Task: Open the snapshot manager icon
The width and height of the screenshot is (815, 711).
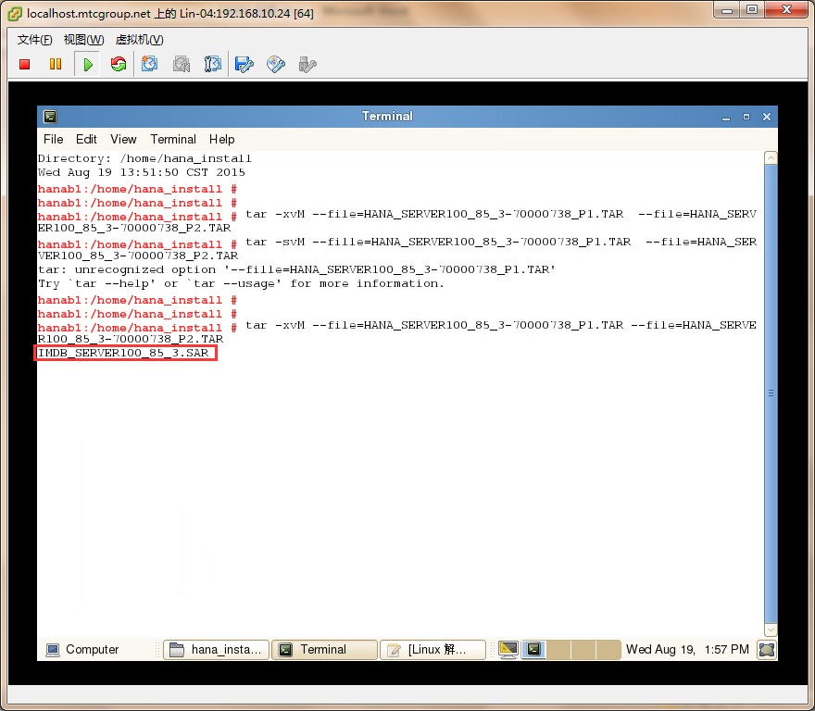Action: pos(213,64)
